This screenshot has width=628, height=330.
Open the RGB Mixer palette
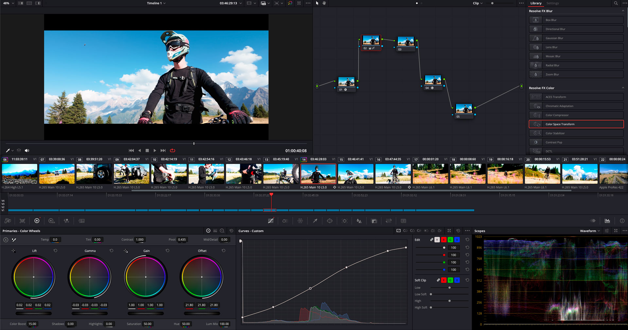pos(66,221)
